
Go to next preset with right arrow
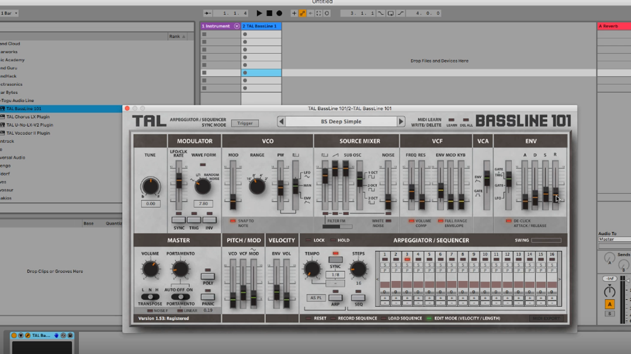coord(401,122)
